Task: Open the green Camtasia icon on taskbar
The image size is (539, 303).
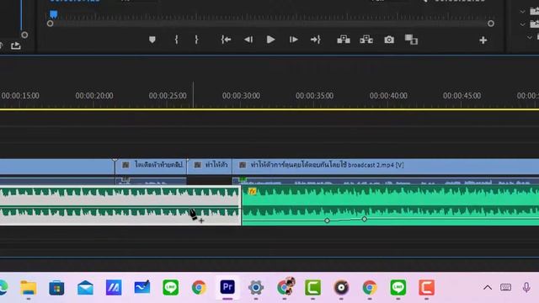Action: pos(312,288)
